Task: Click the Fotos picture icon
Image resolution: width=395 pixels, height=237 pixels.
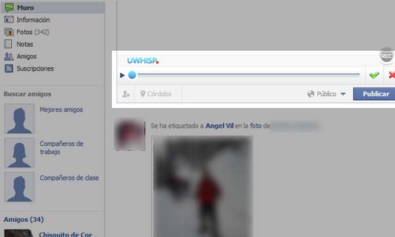Action: (9, 32)
